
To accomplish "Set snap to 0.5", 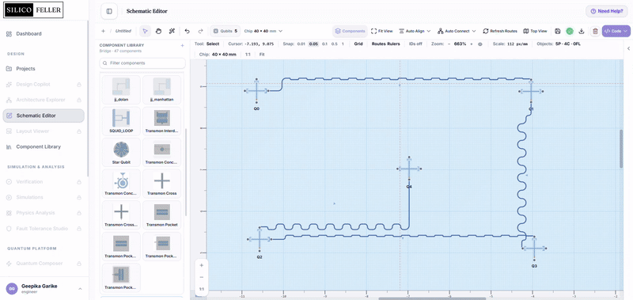I will 334,44.
